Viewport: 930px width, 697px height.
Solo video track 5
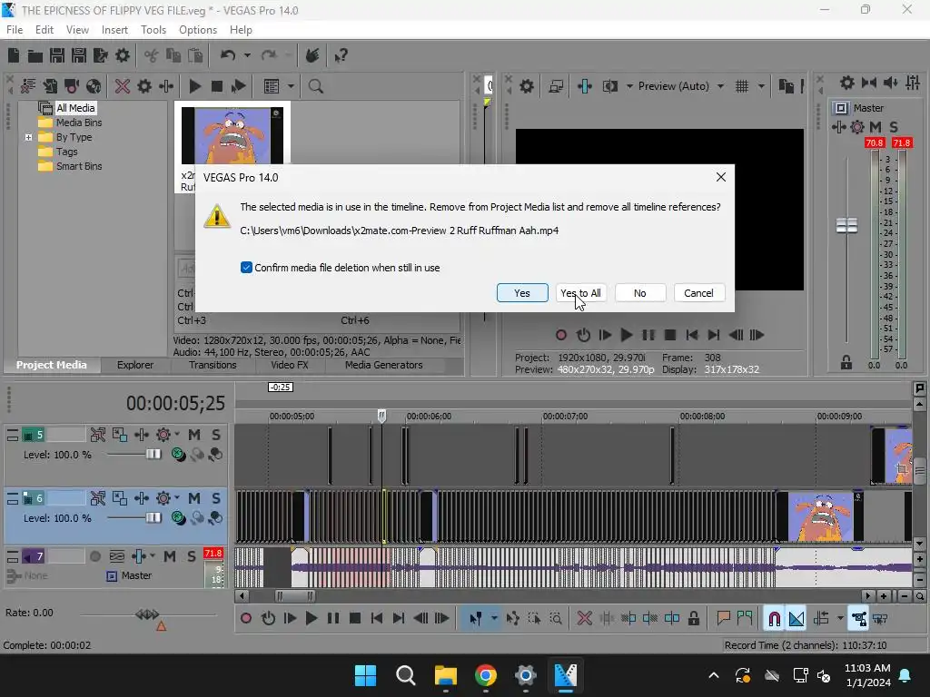pyautogui.click(x=216, y=435)
